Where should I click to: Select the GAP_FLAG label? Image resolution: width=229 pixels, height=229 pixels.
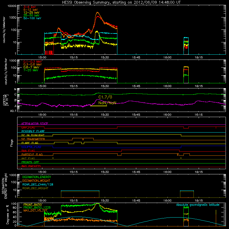(x=28, y=127)
